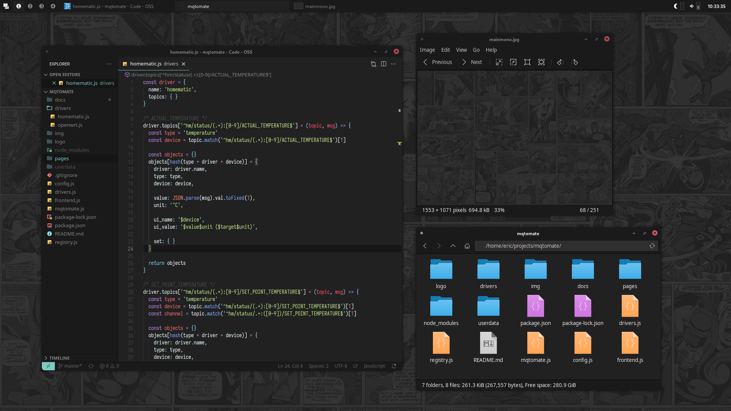
Task: Collapse the MQTOMATE folder section
Action: [x=80, y=92]
